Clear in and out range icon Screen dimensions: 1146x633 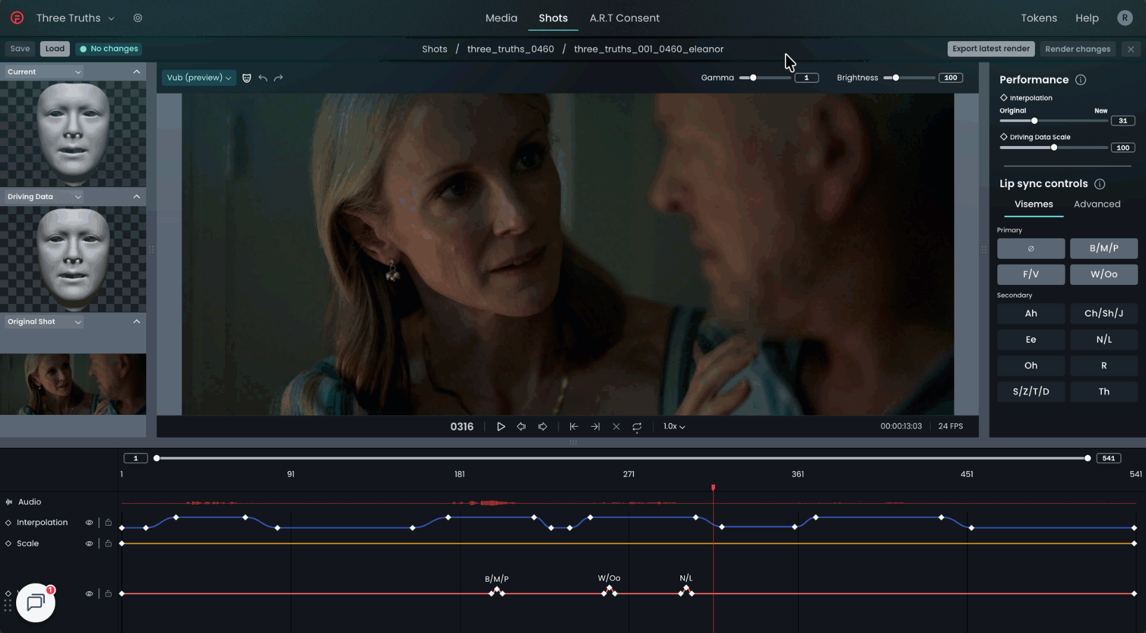click(617, 427)
